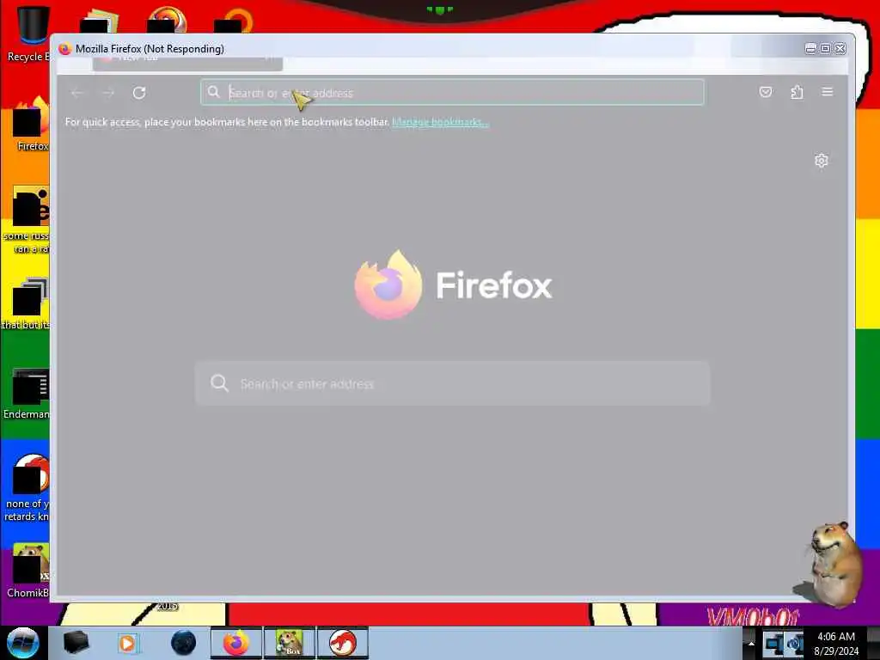Maximize the Mozilla Firefox window
The image size is (880, 660).
coord(825,49)
